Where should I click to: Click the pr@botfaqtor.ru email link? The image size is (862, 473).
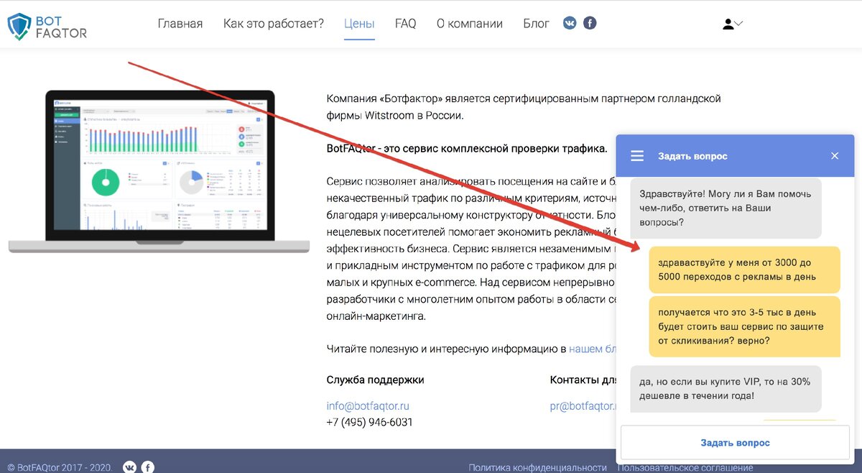(x=583, y=406)
